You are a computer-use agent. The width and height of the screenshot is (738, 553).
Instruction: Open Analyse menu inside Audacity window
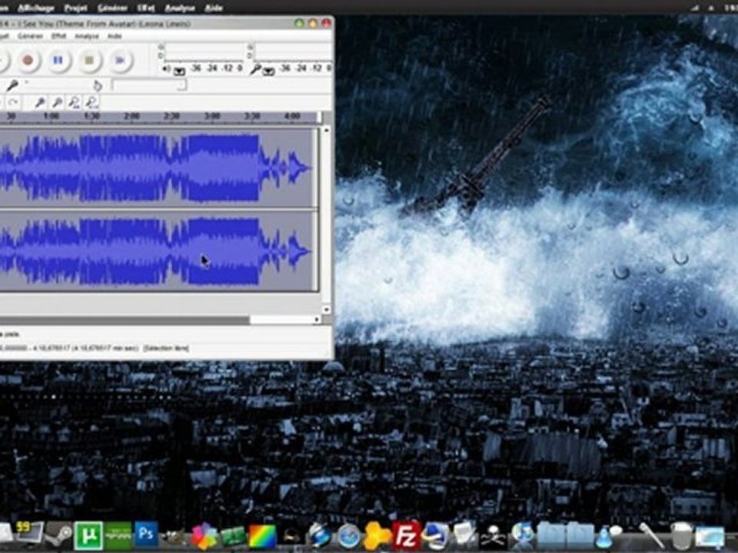(87, 36)
